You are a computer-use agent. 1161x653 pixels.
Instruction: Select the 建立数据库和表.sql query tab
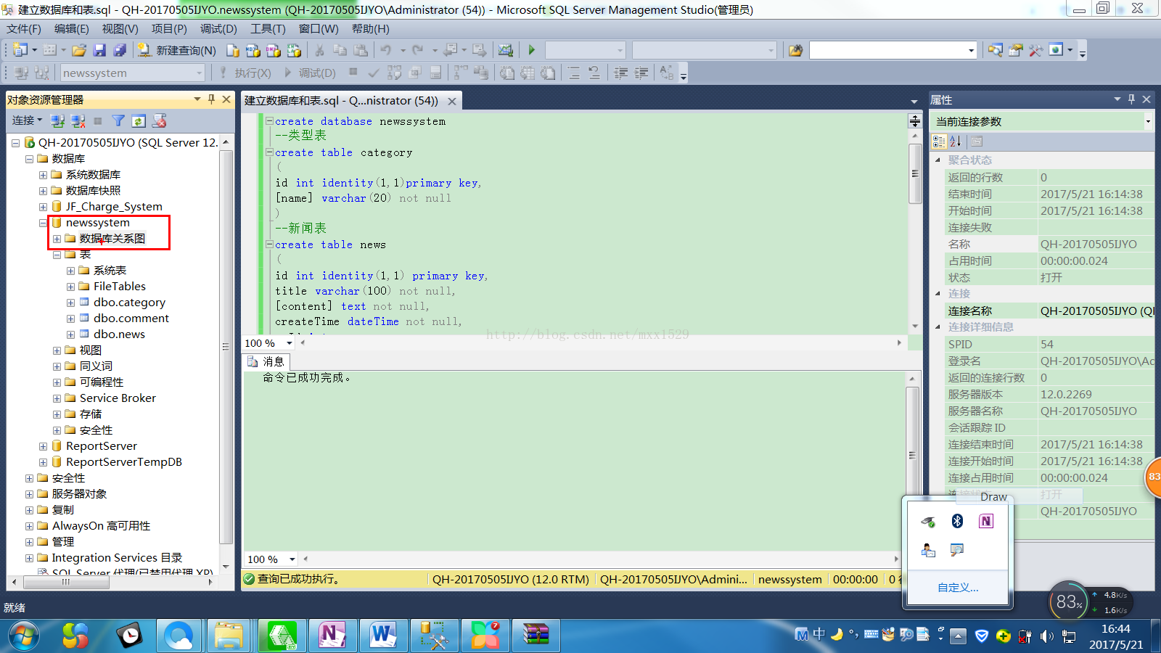coord(341,101)
